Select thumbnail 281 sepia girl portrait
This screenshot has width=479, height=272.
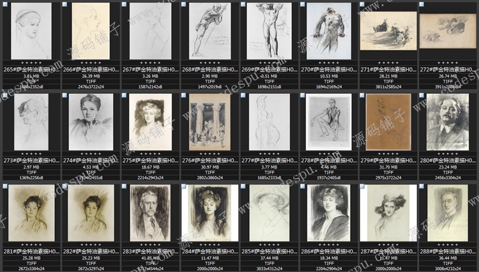(x=31, y=213)
